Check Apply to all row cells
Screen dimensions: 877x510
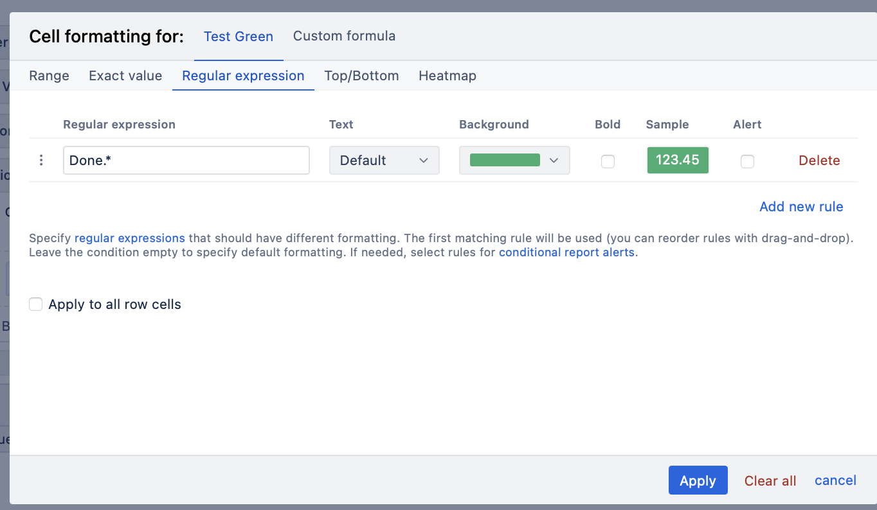36,304
